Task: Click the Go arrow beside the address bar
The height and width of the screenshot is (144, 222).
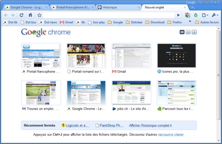Action: [178, 15]
